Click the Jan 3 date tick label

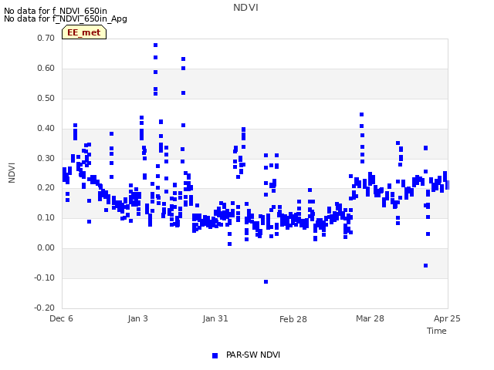click(x=137, y=318)
